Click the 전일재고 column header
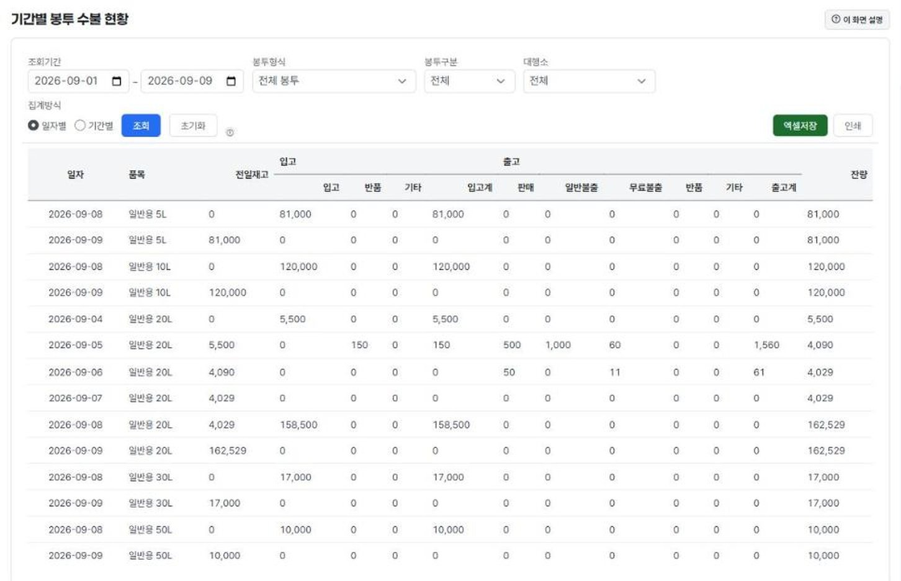The height and width of the screenshot is (581, 901). [251, 175]
